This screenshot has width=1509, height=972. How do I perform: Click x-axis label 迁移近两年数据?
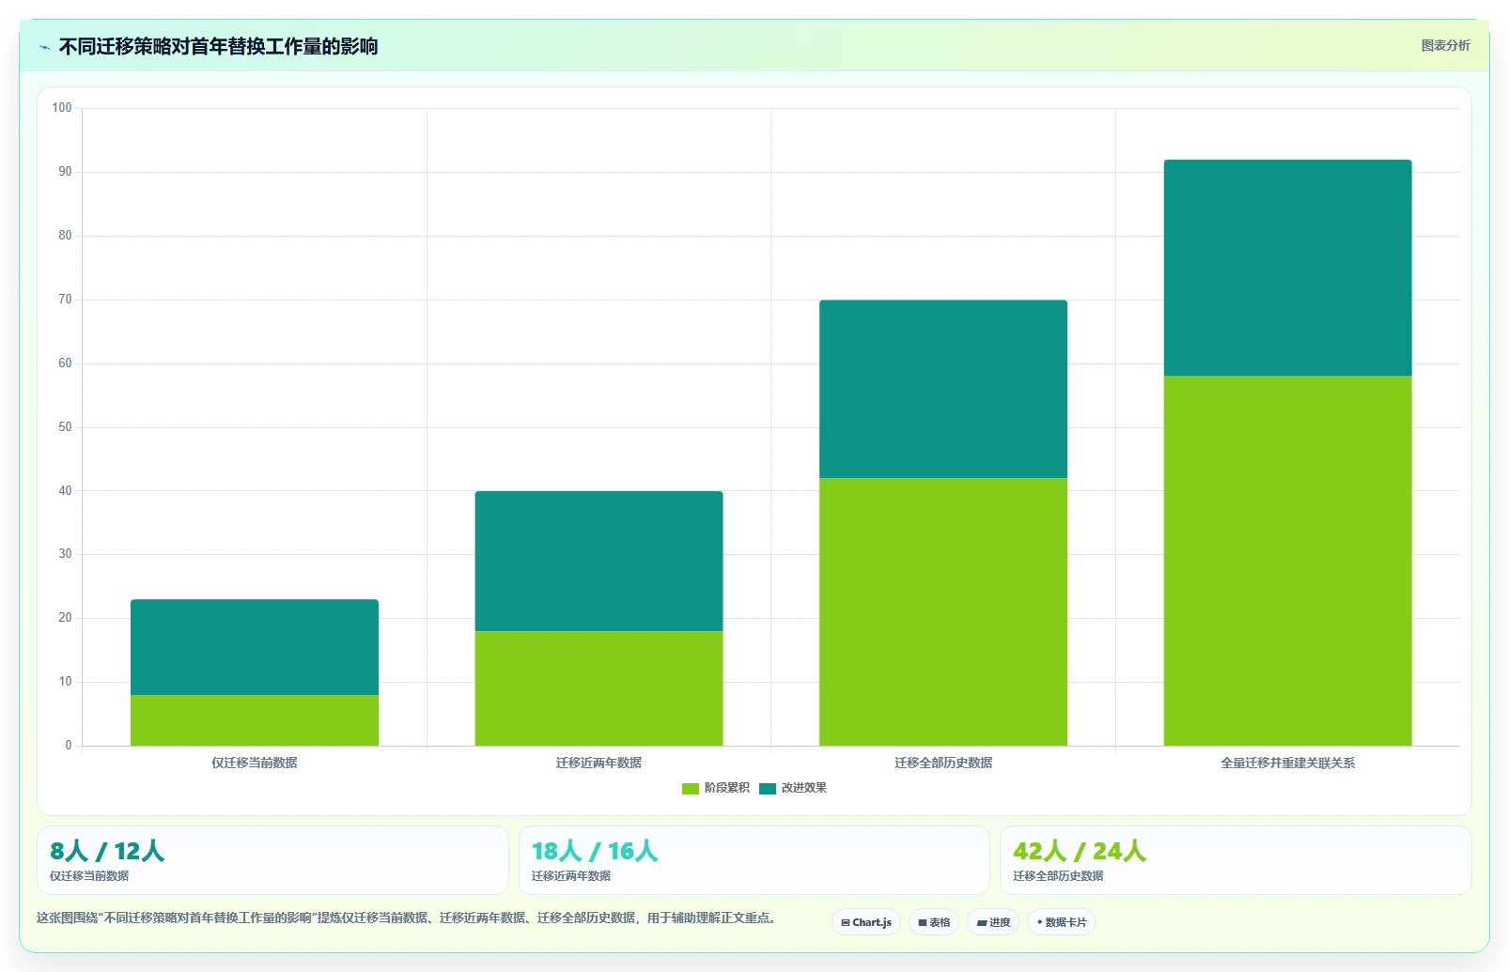(599, 763)
